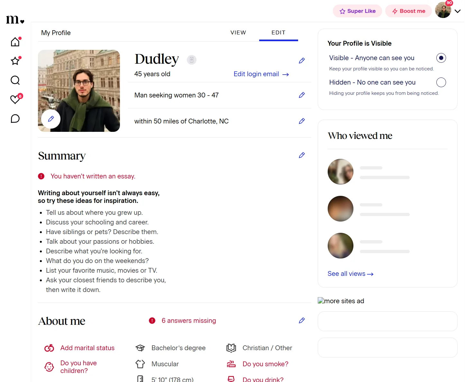The width and height of the screenshot is (465, 382).
Task: Open See all views link
Action: 351,274
